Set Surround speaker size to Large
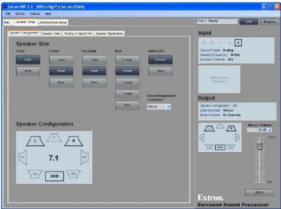Image resolution: width=281 pixels, height=209 pixels. pos(94,60)
